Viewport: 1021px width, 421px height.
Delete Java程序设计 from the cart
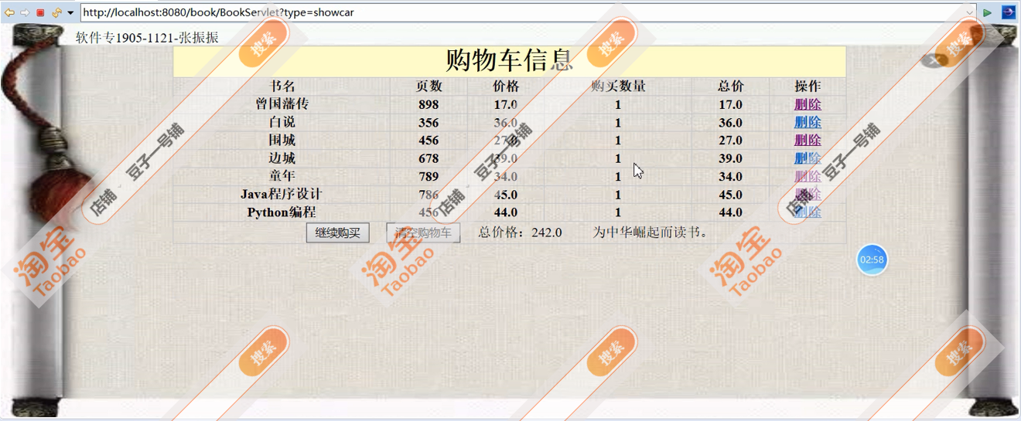[x=808, y=195]
